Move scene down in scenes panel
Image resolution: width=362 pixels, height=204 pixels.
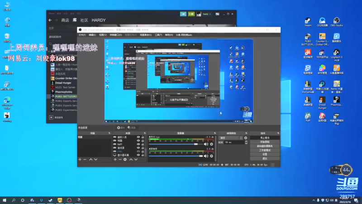[96, 160]
